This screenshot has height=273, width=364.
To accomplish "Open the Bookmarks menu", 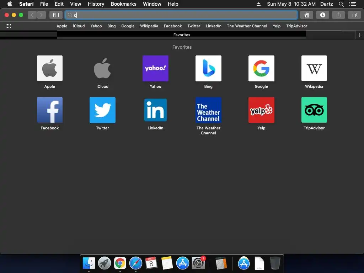I will point(123,4).
